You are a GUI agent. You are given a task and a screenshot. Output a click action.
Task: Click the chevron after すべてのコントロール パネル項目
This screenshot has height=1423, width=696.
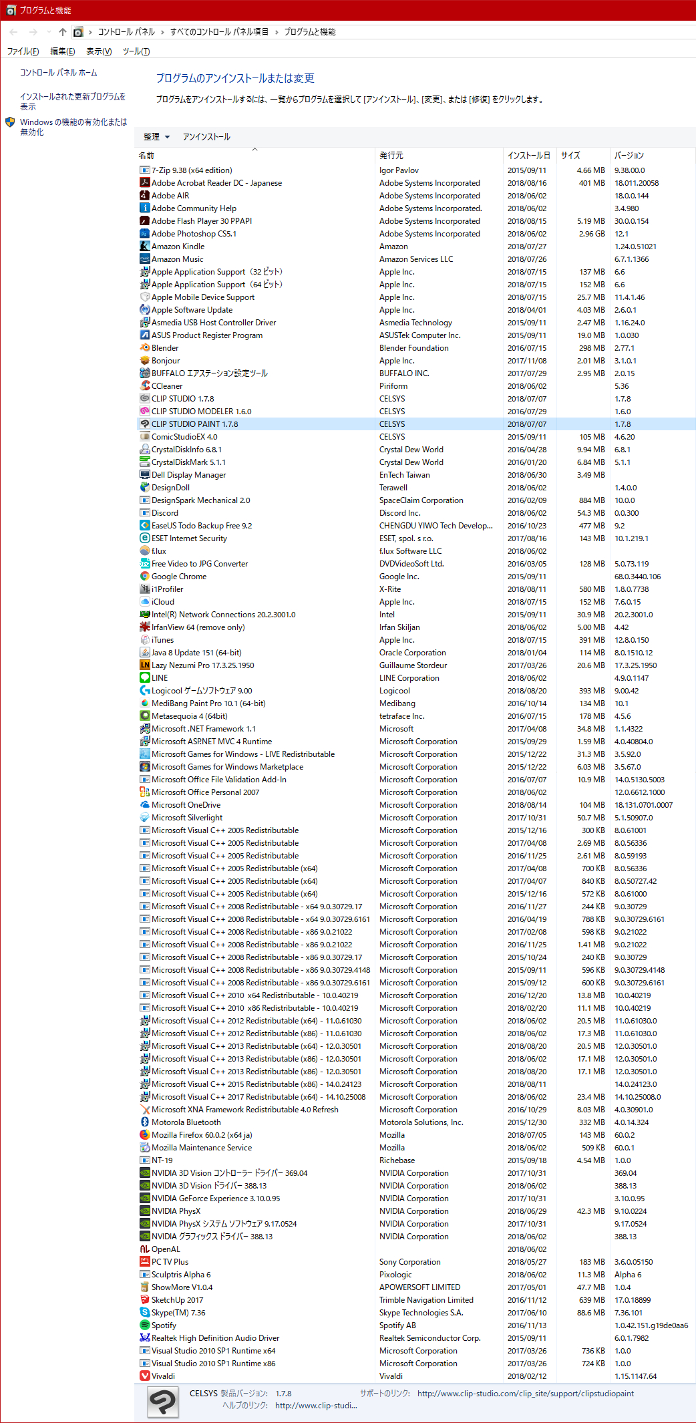(276, 32)
